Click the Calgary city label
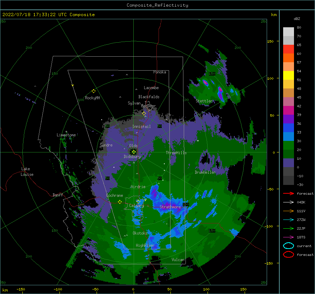 tap(136, 206)
